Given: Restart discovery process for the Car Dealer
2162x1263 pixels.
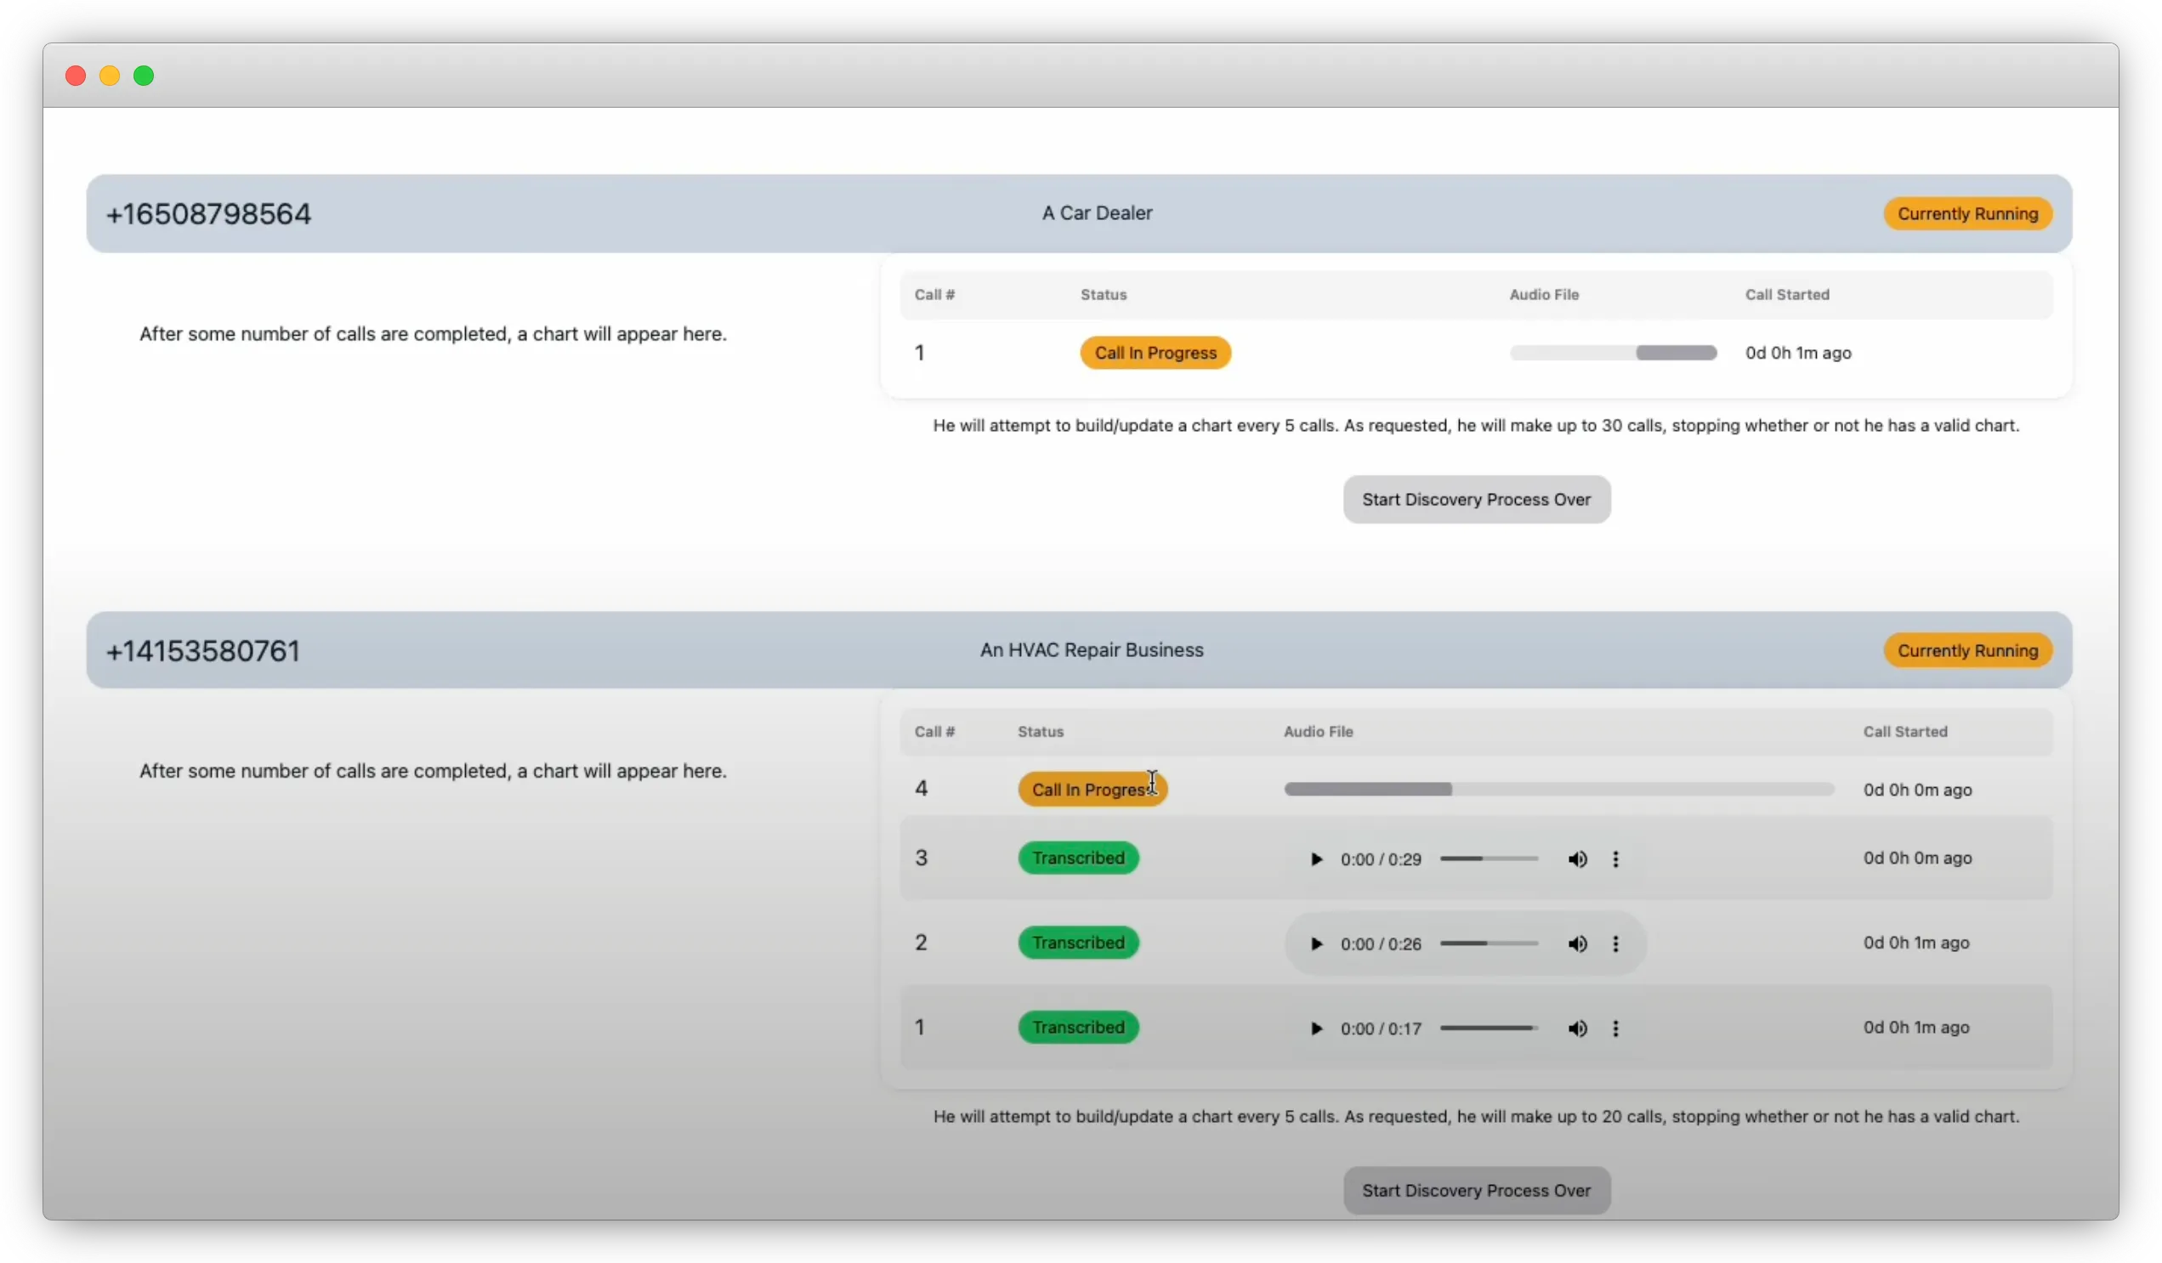Looking at the screenshot, I should click(1476, 500).
